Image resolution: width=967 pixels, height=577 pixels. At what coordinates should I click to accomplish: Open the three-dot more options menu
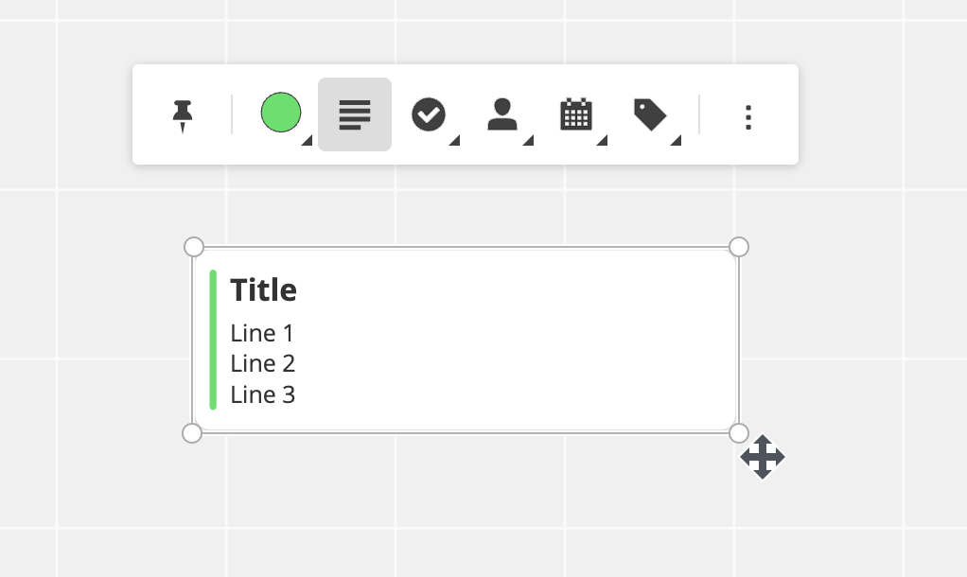[x=748, y=116]
